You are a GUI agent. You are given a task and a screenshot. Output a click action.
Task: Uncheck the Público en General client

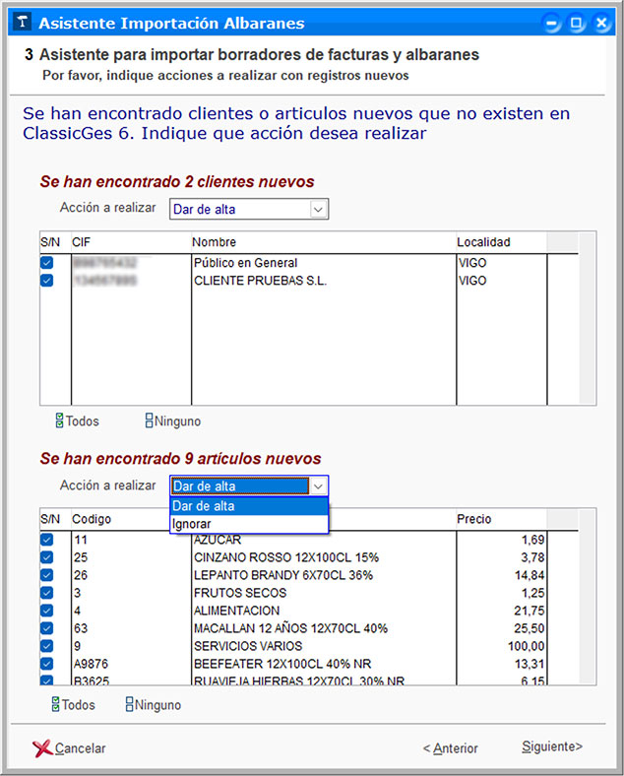point(46,263)
